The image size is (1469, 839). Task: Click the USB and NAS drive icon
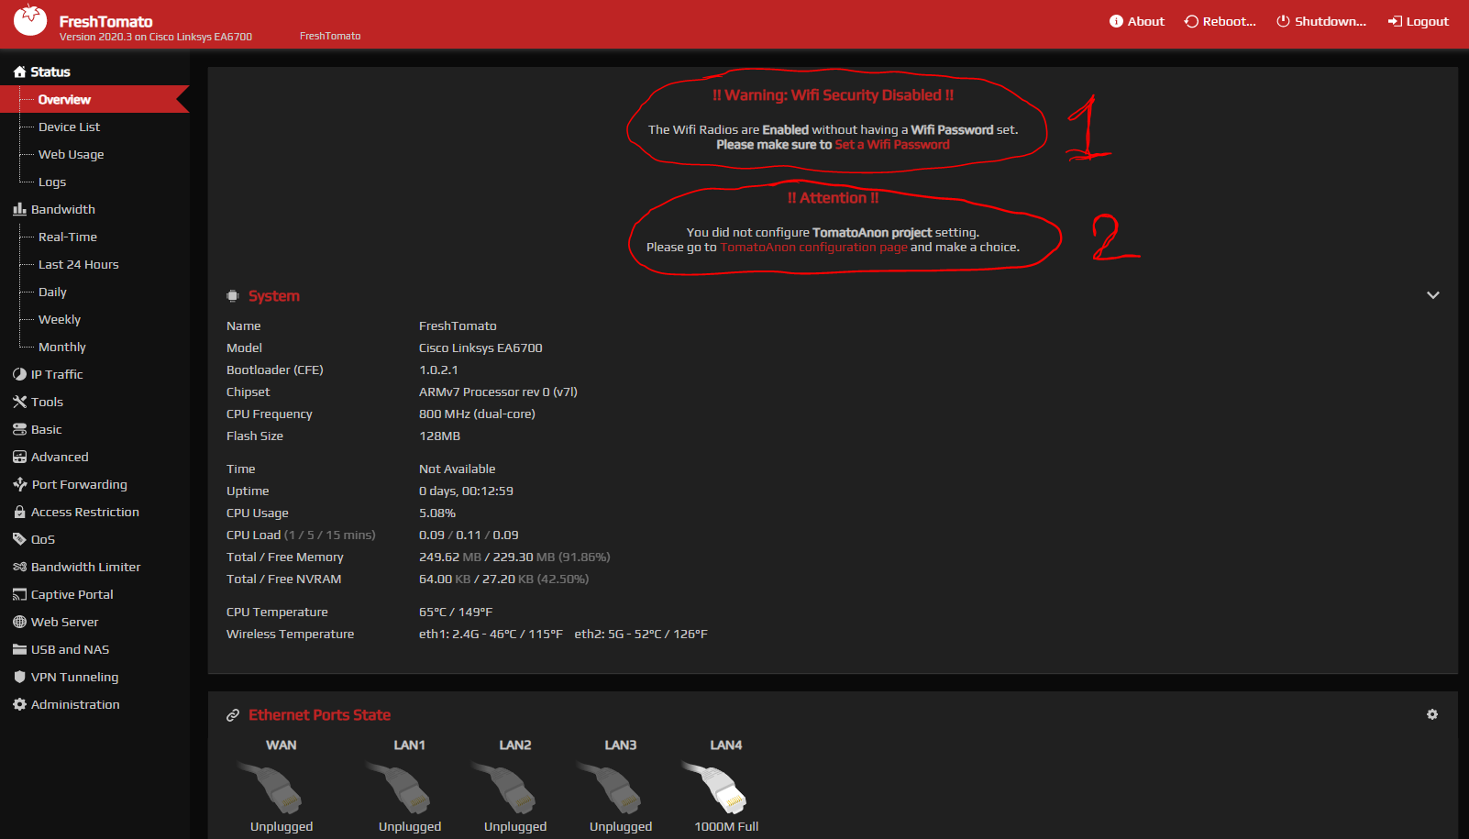(19, 649)
